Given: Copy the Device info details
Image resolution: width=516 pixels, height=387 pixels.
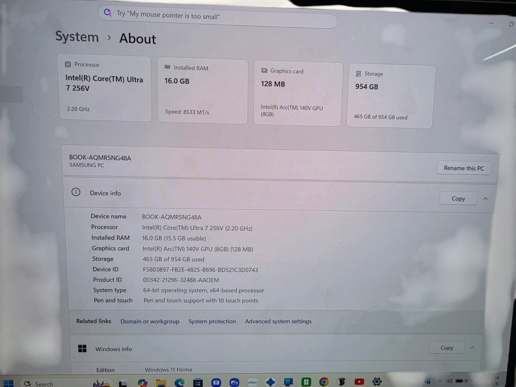Looking at the screenshot, I should click(458, 198).
